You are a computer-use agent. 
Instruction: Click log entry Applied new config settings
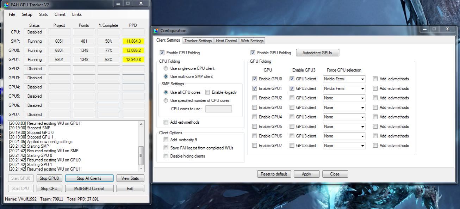[41, 142]
